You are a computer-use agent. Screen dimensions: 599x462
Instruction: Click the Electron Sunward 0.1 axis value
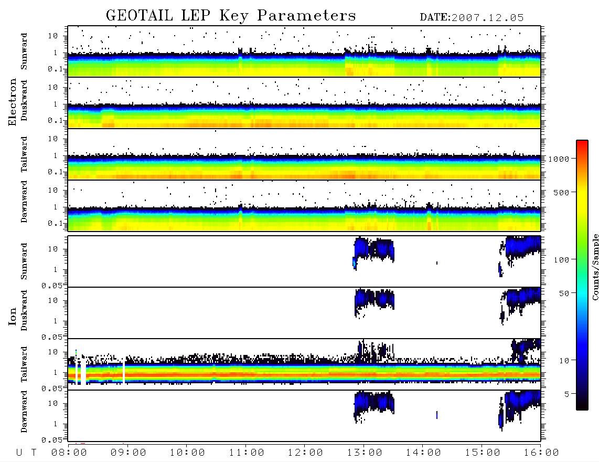(x=56, y=69)
